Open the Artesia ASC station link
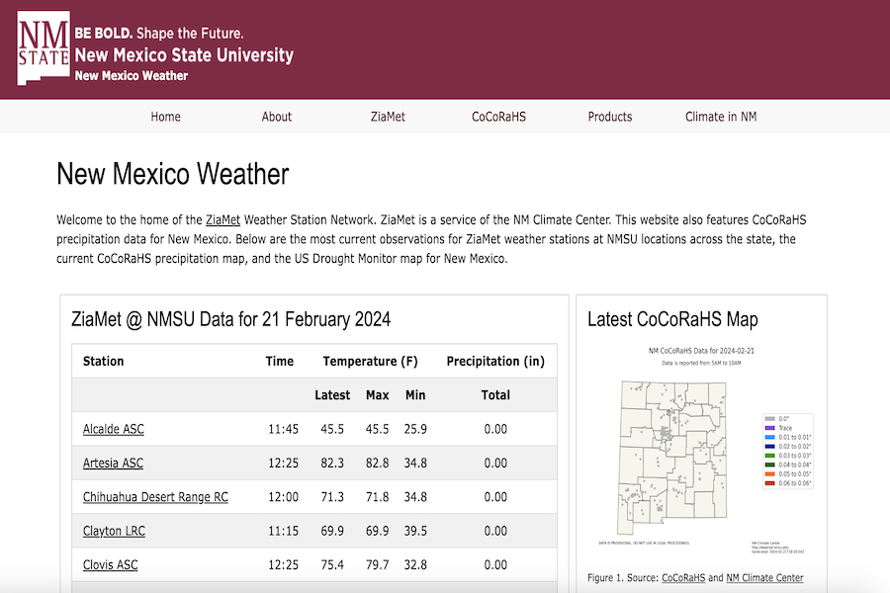 click(x=113, y=464)
